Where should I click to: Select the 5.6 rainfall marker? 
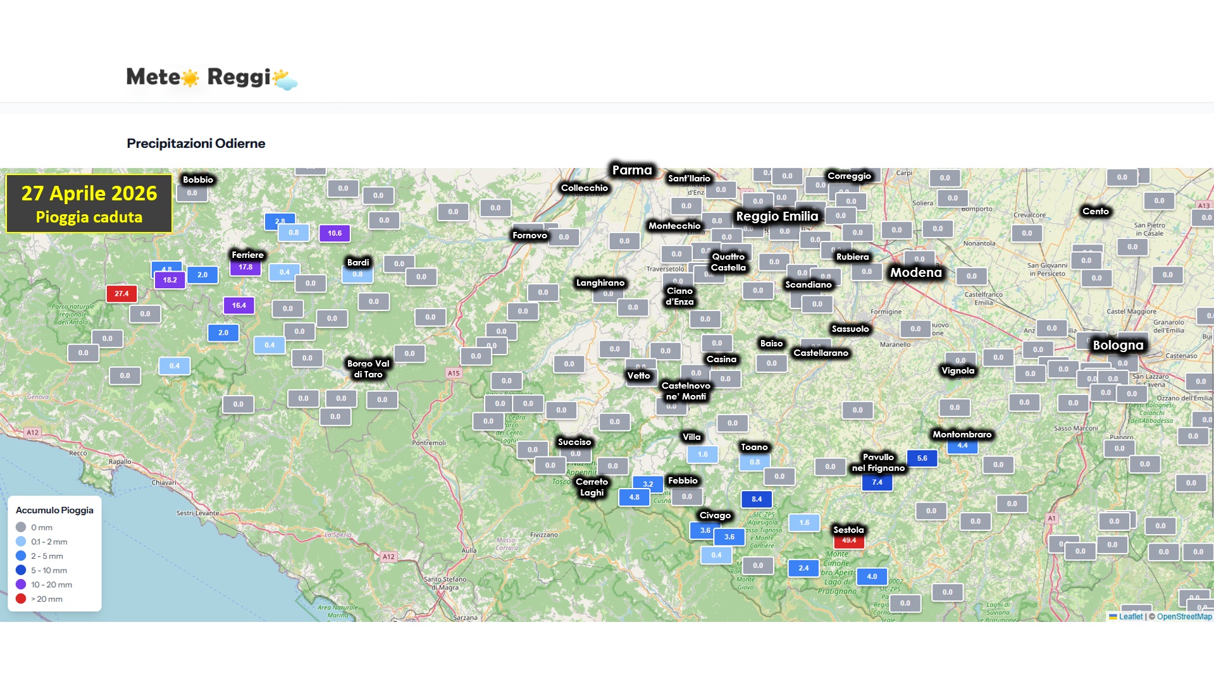922,458
